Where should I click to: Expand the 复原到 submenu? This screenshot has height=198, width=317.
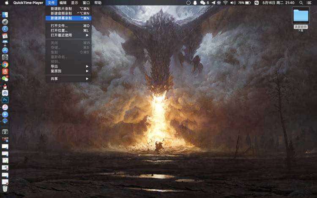(68, 71)
